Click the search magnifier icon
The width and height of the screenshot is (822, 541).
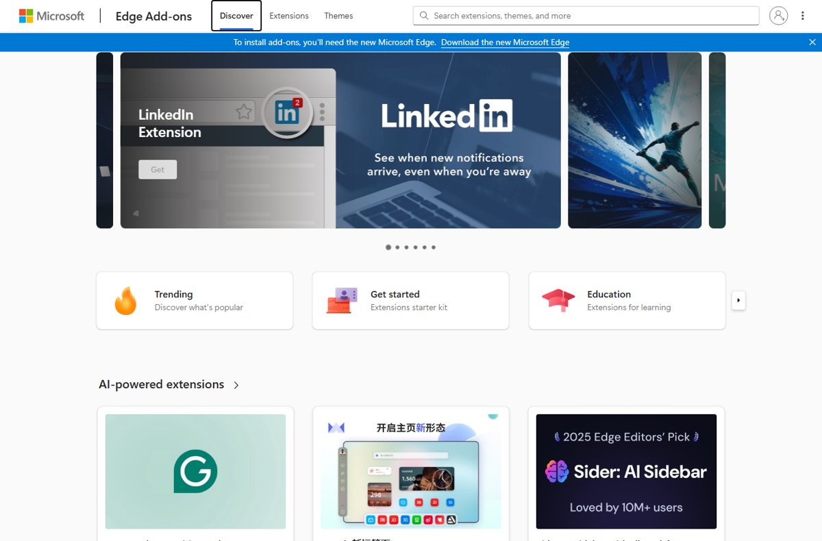click(425, 16)
